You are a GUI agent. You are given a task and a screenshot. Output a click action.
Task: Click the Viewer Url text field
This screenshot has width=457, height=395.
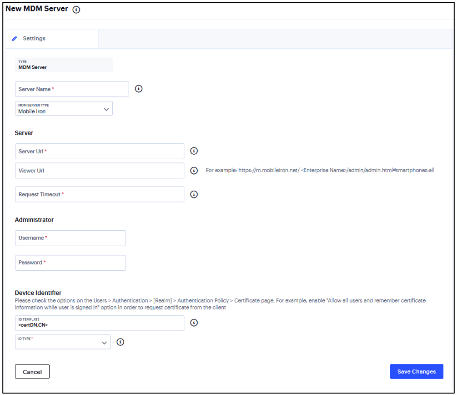[x=99, y=170]
